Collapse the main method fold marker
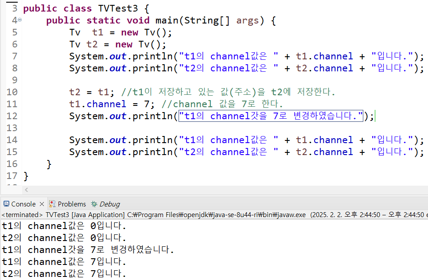This screenshot has height=280, width=428. [19, 20]
